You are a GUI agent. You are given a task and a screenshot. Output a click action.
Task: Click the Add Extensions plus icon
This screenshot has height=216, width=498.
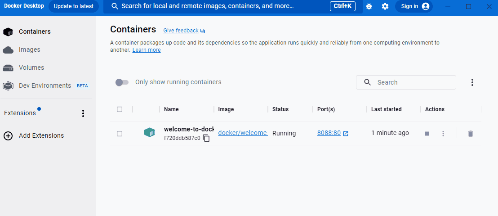[8, 135]
